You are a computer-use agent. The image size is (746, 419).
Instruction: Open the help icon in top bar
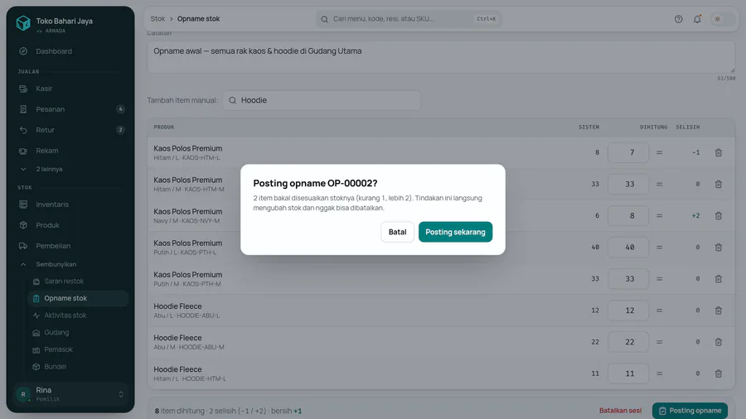tap(678, 19)
